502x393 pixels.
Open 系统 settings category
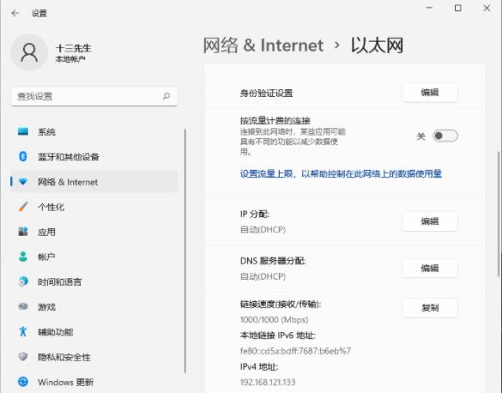pyautogui.click(x=94, y=131)
